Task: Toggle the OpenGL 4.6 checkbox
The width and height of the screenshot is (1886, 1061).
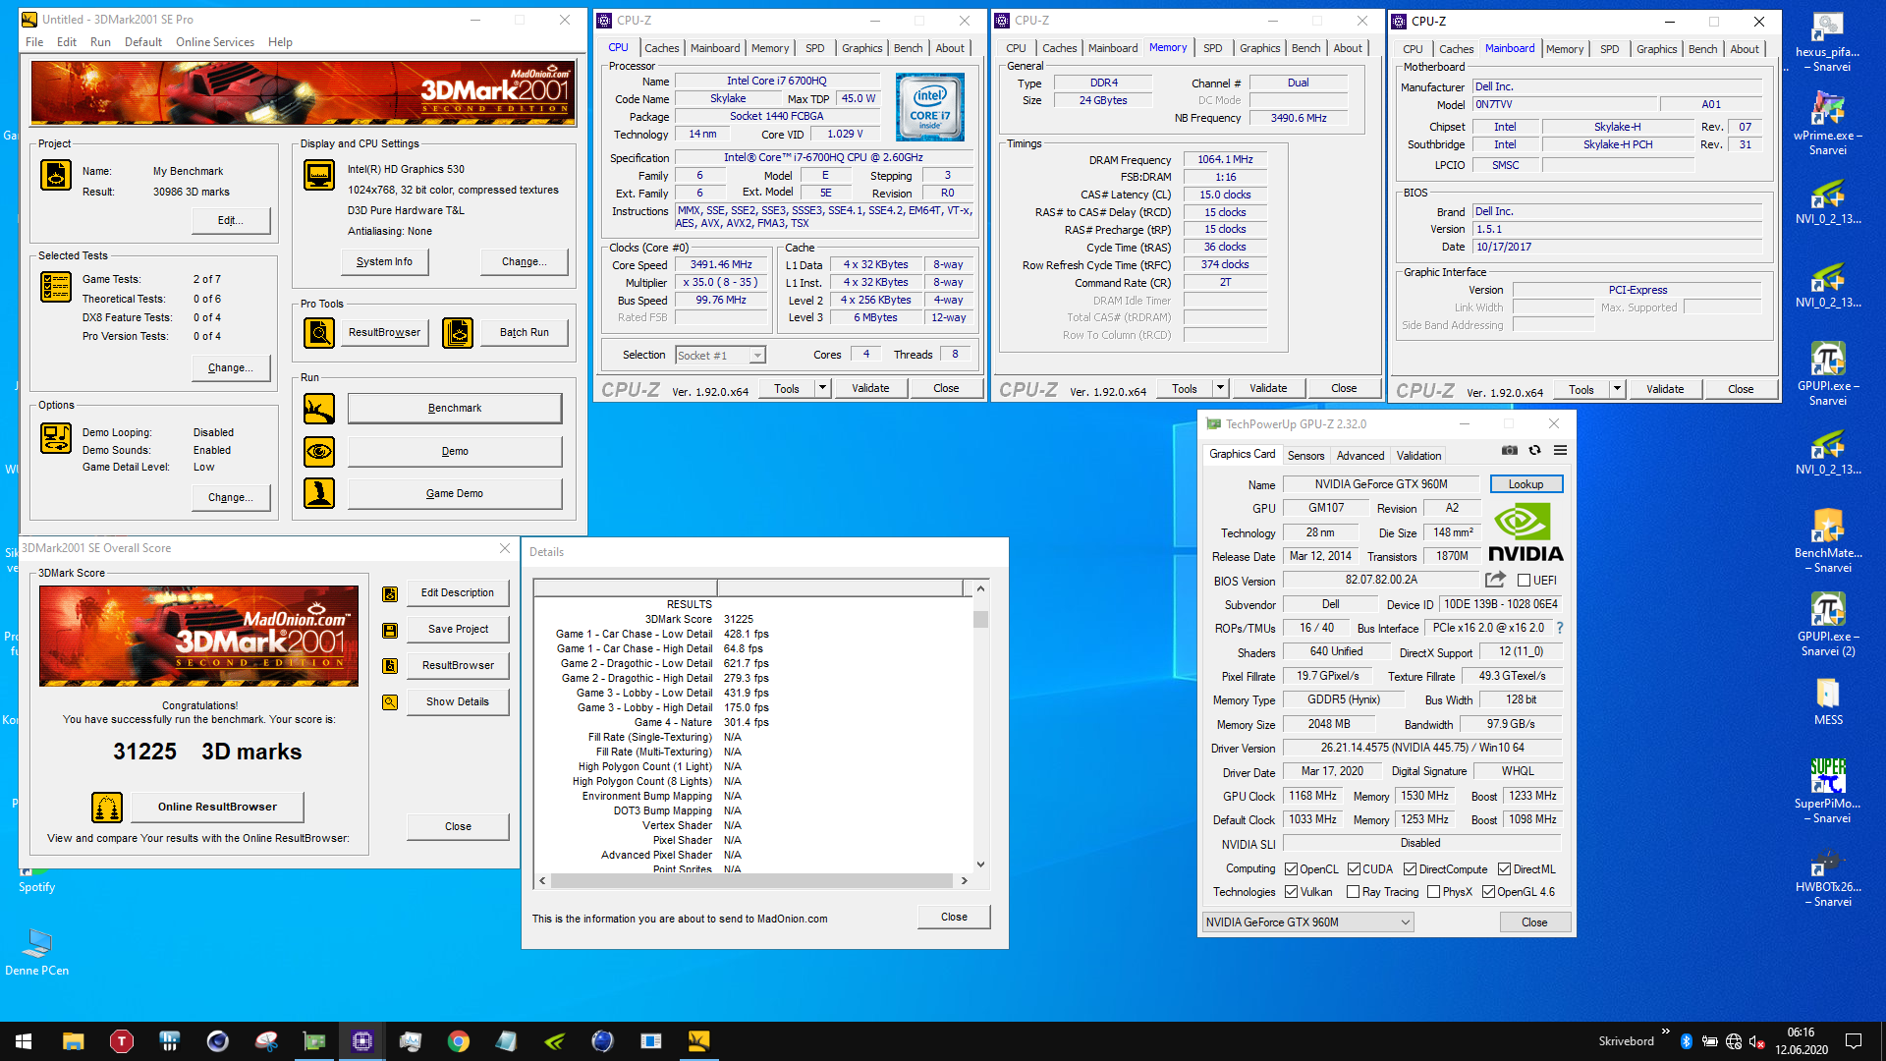Action: pos(1488,892)
